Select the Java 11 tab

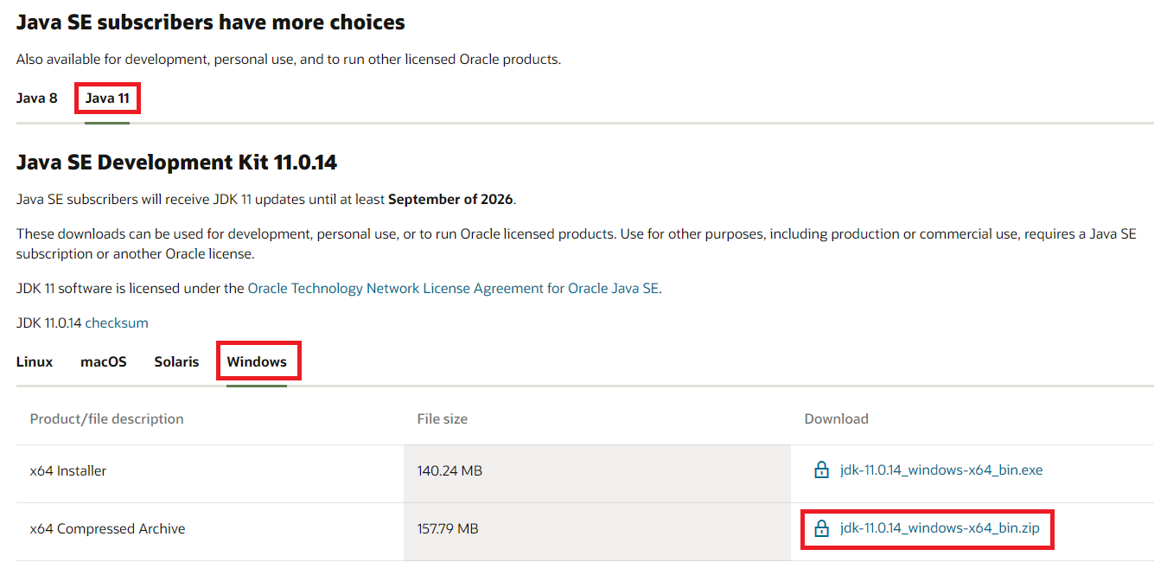pyautogui.click(x=107, y=98)
